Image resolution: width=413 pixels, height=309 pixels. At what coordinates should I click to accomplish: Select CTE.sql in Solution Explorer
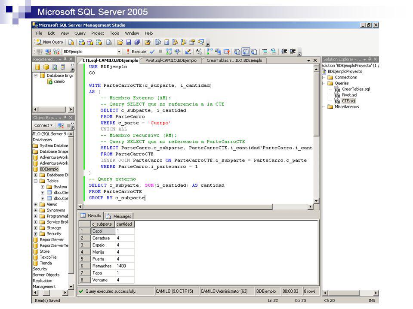point(348,101)
